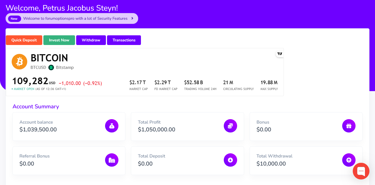Click the Total Deposit down-arrow icon
The image size is (375, 185).
[x=230, y=160]
